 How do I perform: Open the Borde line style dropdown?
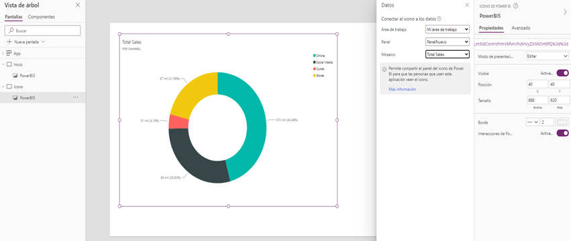[532, 122]
